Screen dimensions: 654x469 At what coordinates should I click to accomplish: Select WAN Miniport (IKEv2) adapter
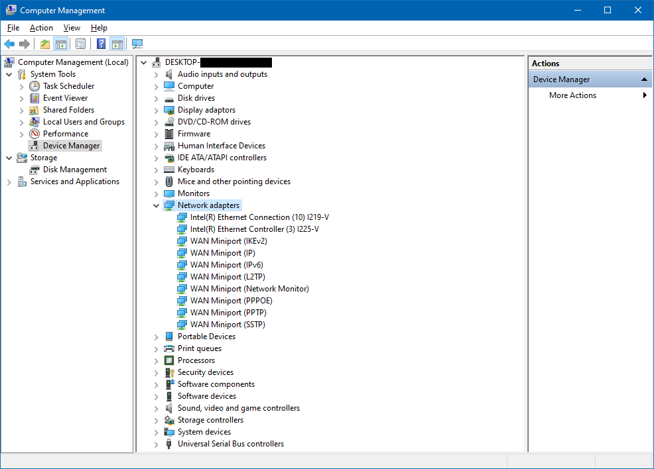click(x=229, y=241)
